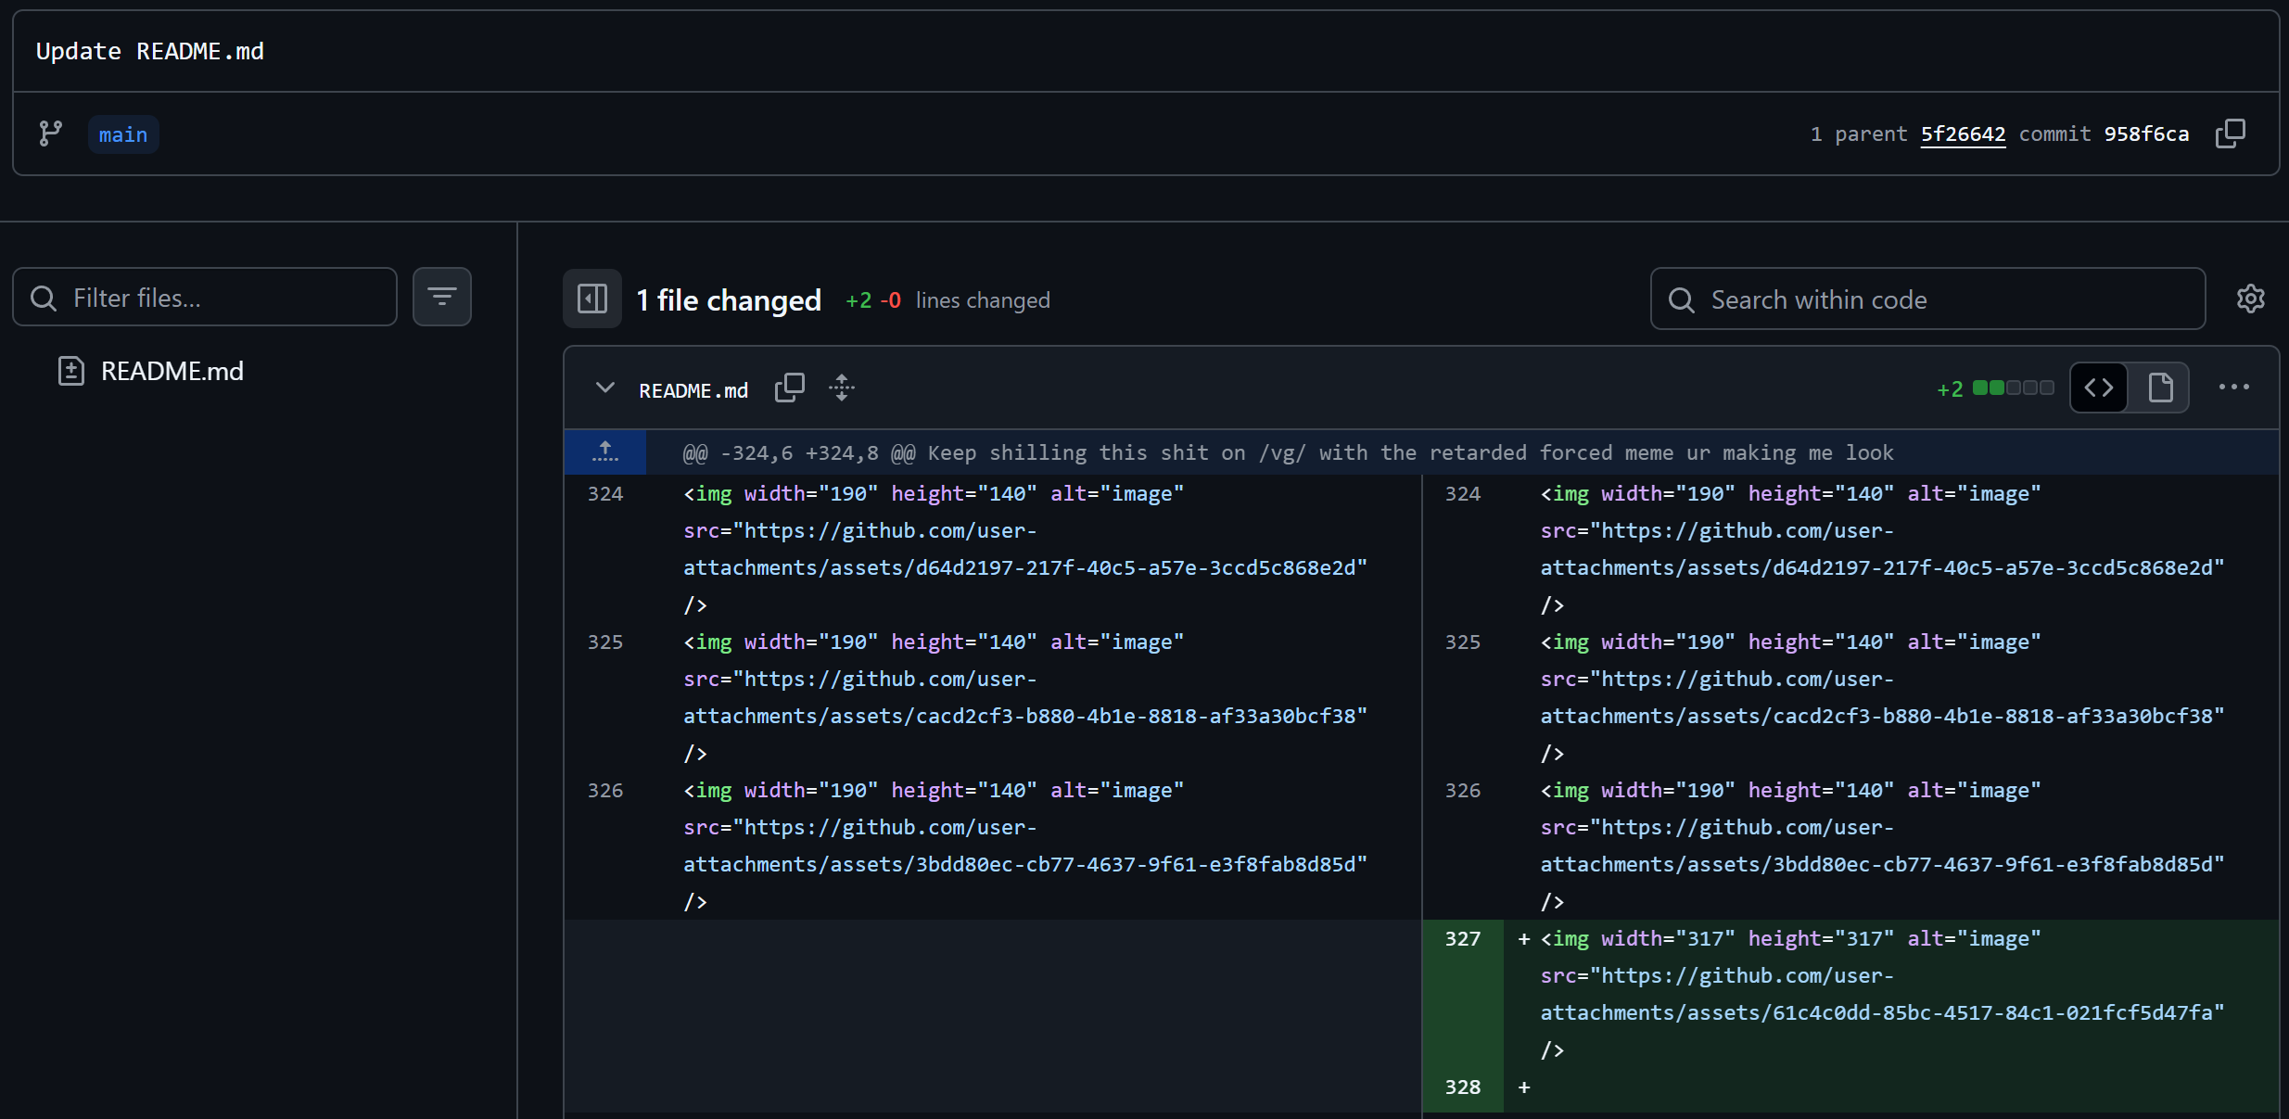
Task: Collapse the README.md diff with chevron
Action: [x=604, y=388]
